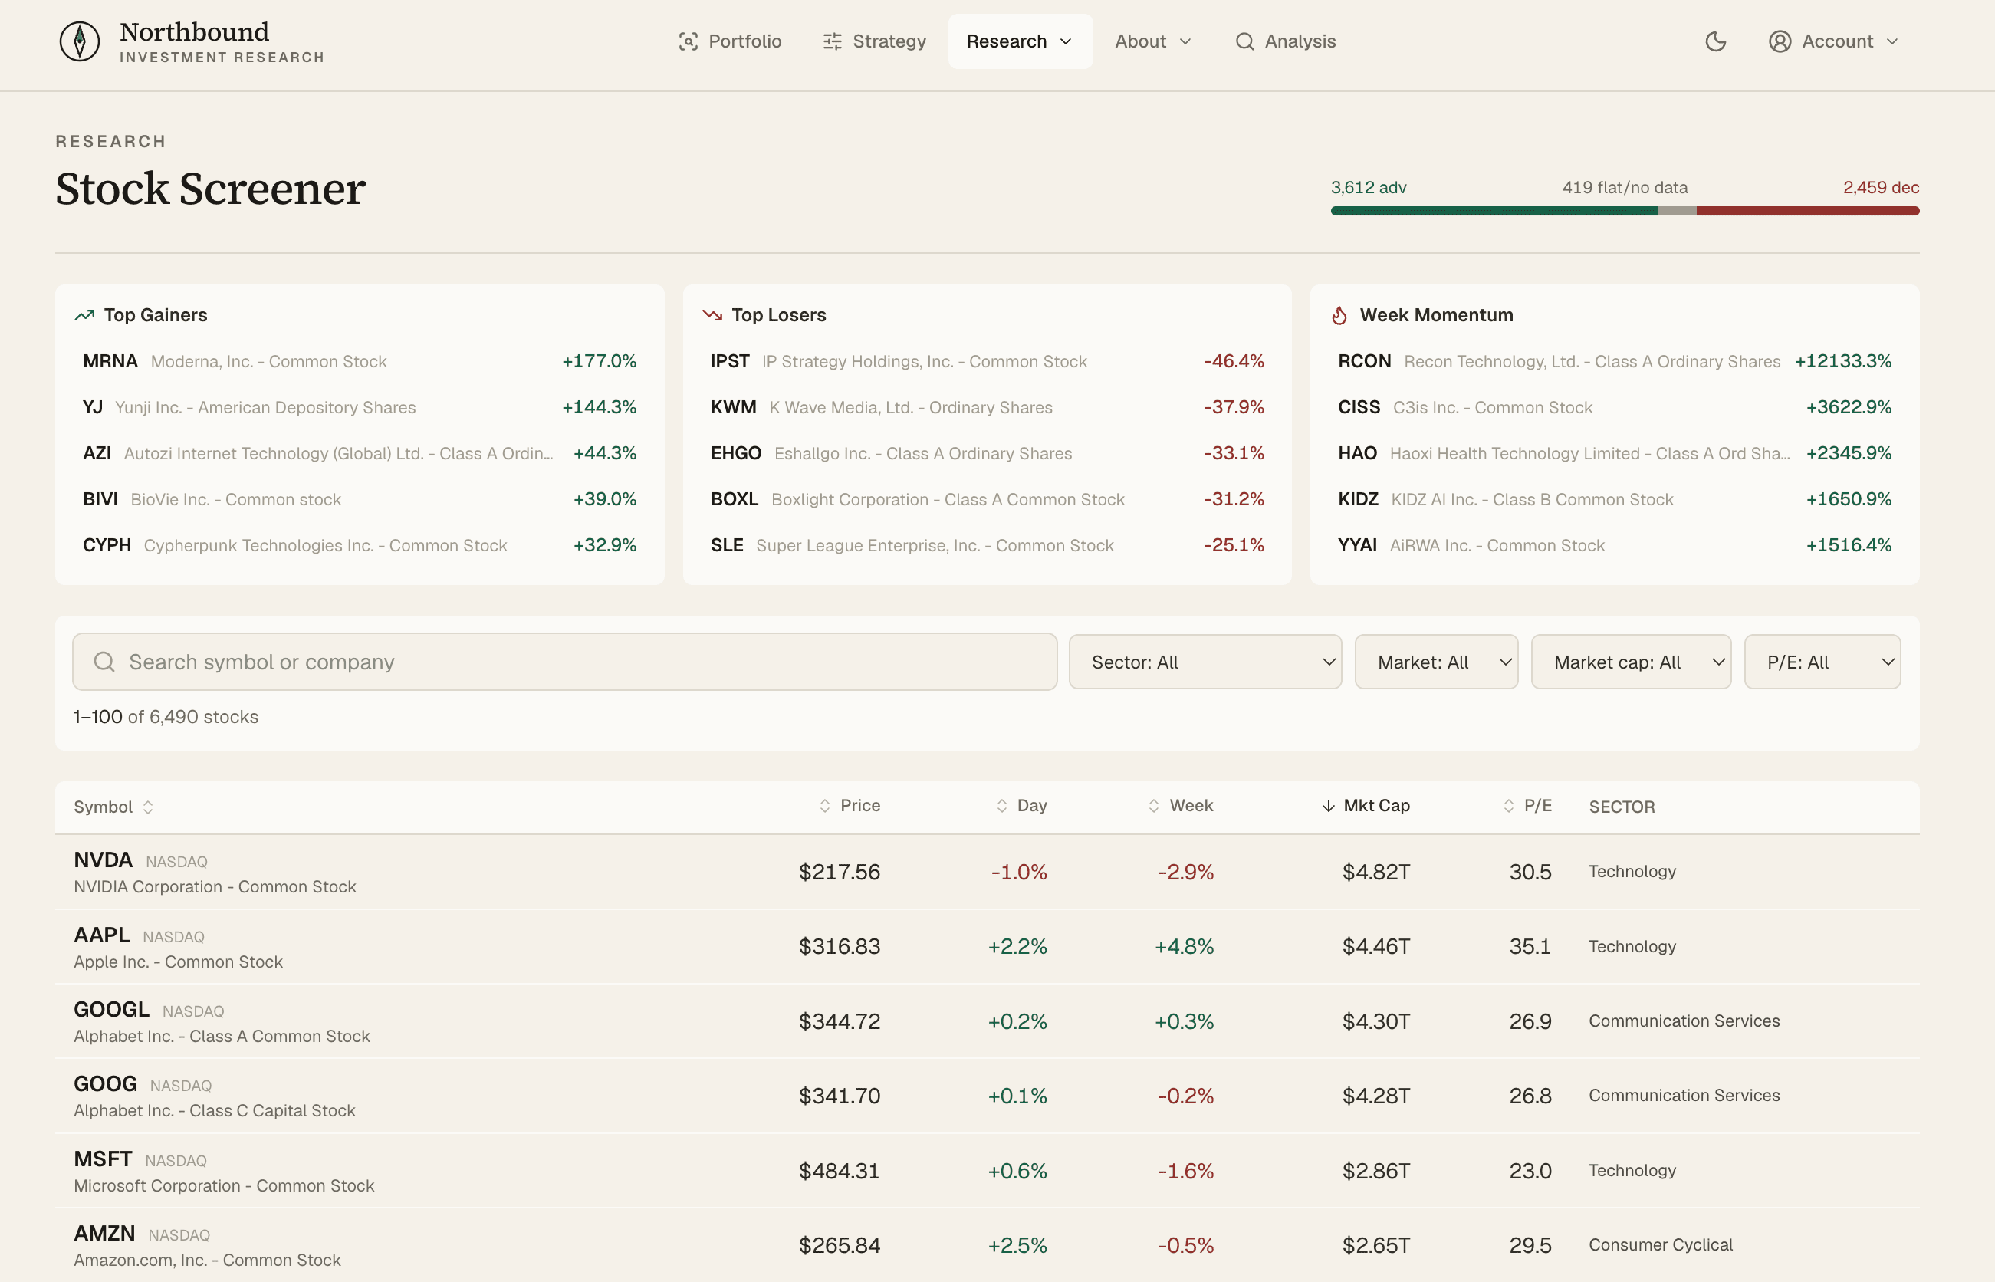Open the YJ Yunji top gainer row

click(360, 407)
